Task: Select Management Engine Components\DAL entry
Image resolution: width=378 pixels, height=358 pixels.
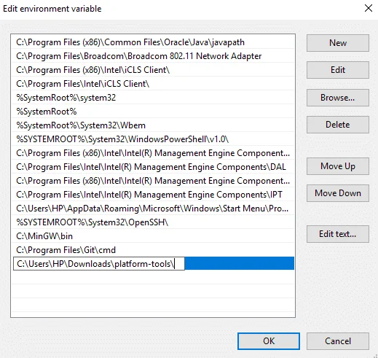Action: click(153, 167)
